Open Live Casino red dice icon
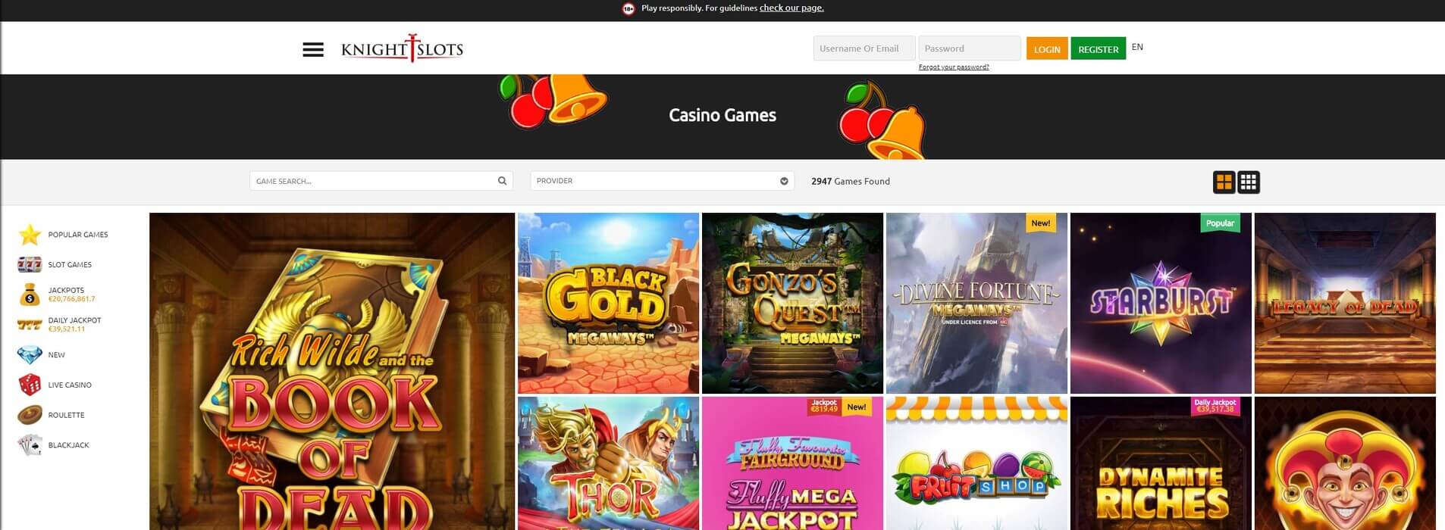 coord(30,385)
